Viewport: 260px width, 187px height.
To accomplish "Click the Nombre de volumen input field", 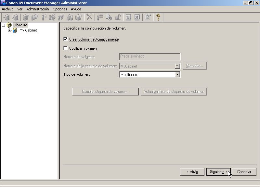I will pyautogui.click(x=150, y=56).
